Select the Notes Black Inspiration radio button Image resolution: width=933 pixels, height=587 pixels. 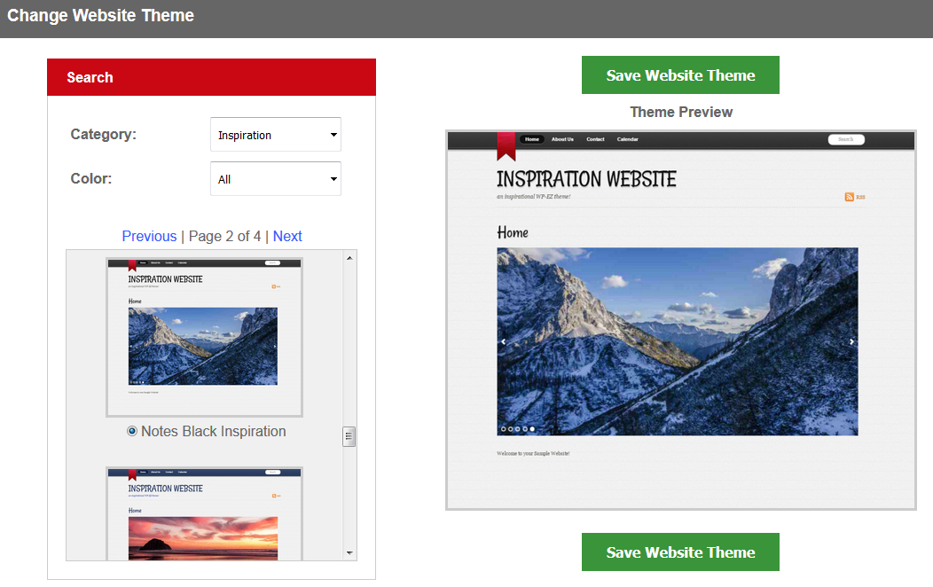[132, 431]
